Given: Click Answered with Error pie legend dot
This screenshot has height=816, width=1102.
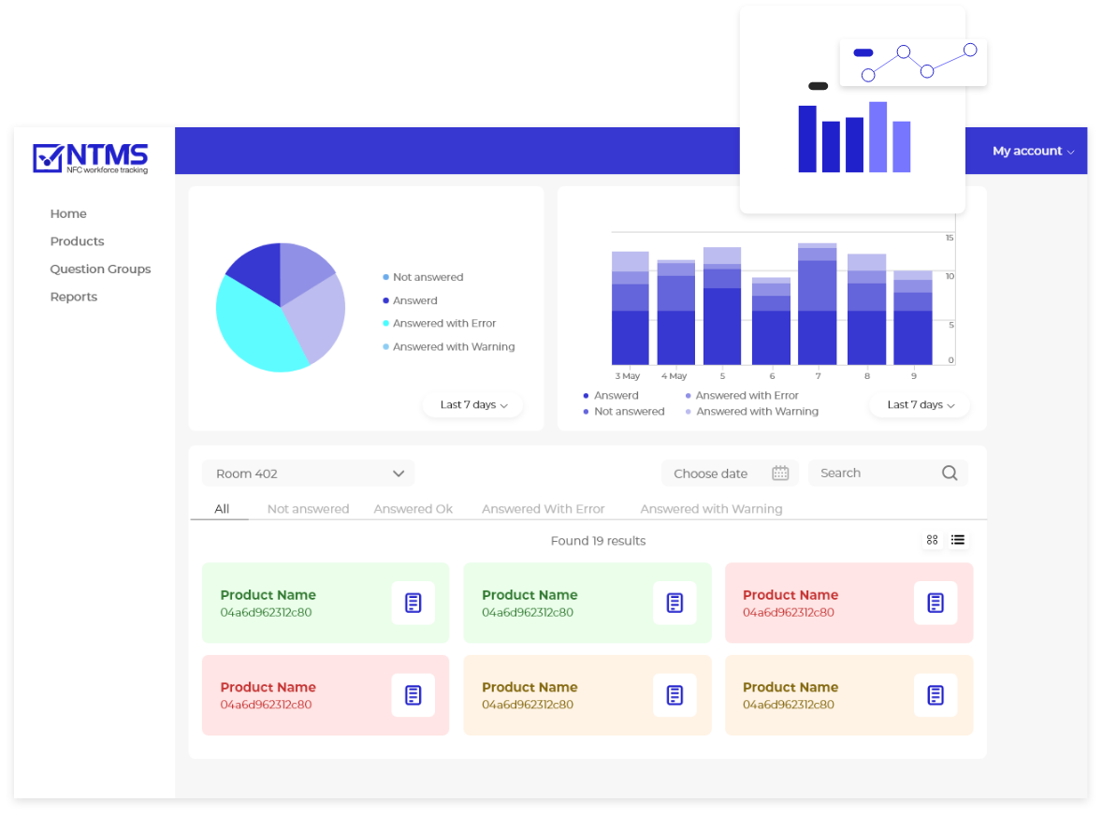Looking at the screenshot, I should coord(385,323).
